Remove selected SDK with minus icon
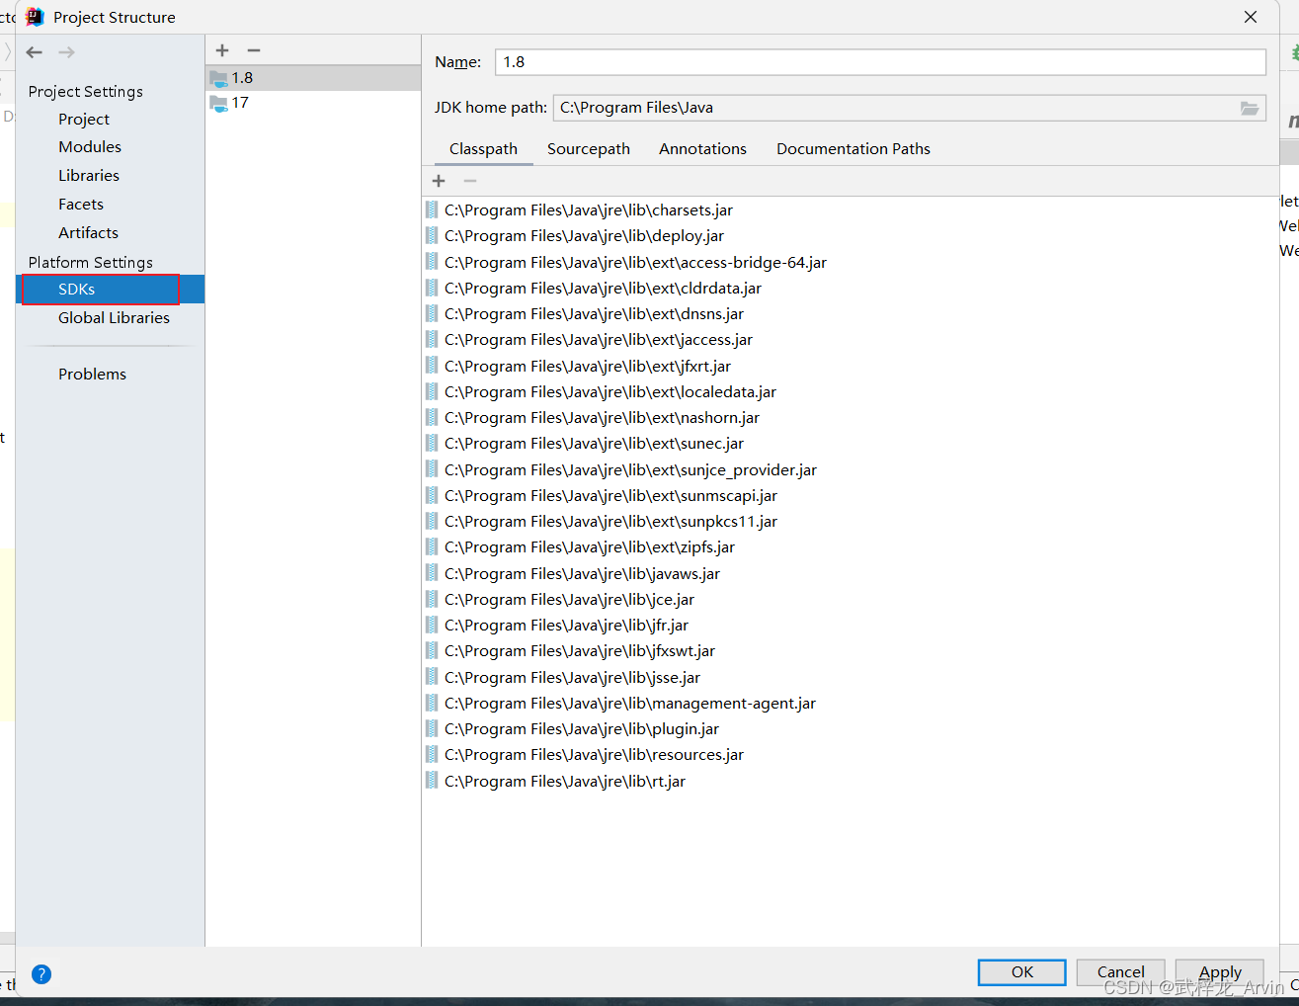Viewport: 1299px width, 1006px height. [x=254, y=50]
